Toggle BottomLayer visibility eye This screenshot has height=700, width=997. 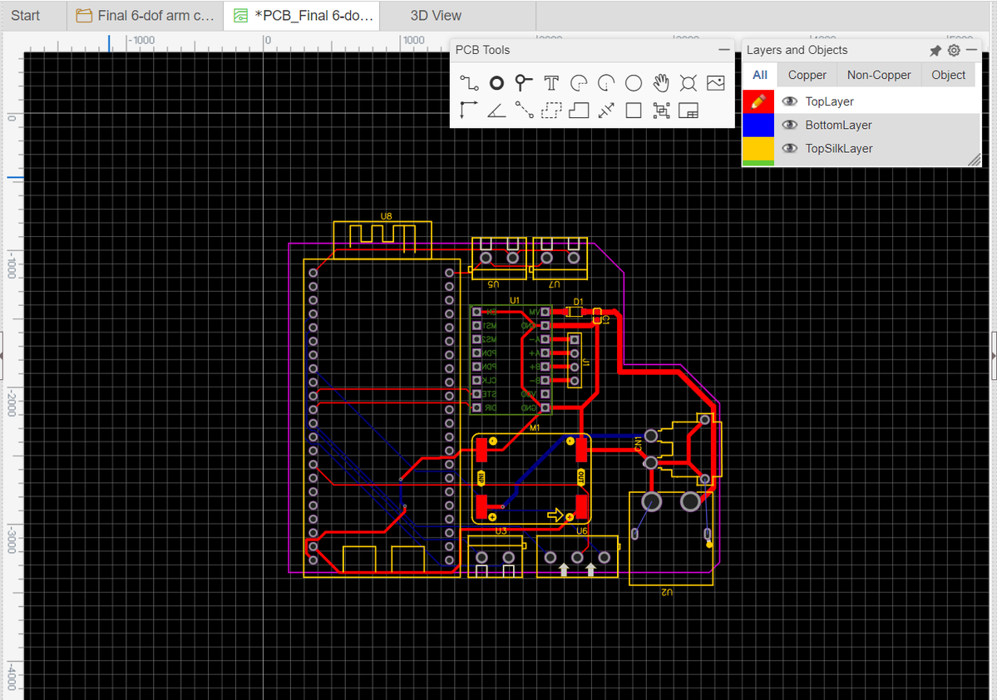[x=790, y=125]
